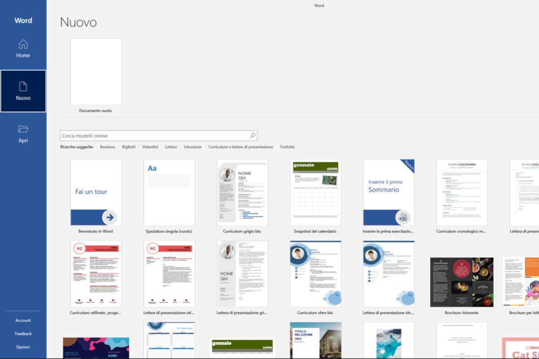This screenshot has width=539, height=359.
Task: Open the Documento vuoto blank template
Action: pyautogui.click(x=96, y=72)
